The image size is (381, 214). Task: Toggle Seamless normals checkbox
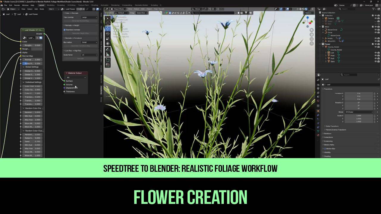point(65,30)
